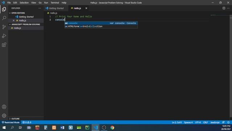Screen dimensions: 232x131
Task: Open the Windows Start menu
Action: [4, 128]
